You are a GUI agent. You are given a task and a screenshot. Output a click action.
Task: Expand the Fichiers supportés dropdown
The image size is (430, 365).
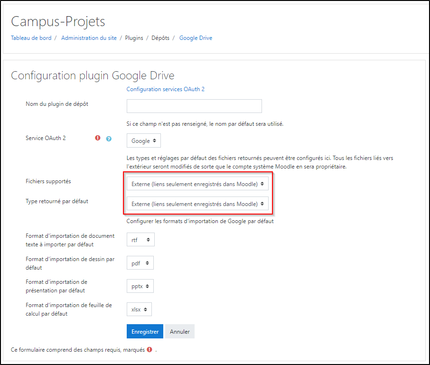point(197,184)
